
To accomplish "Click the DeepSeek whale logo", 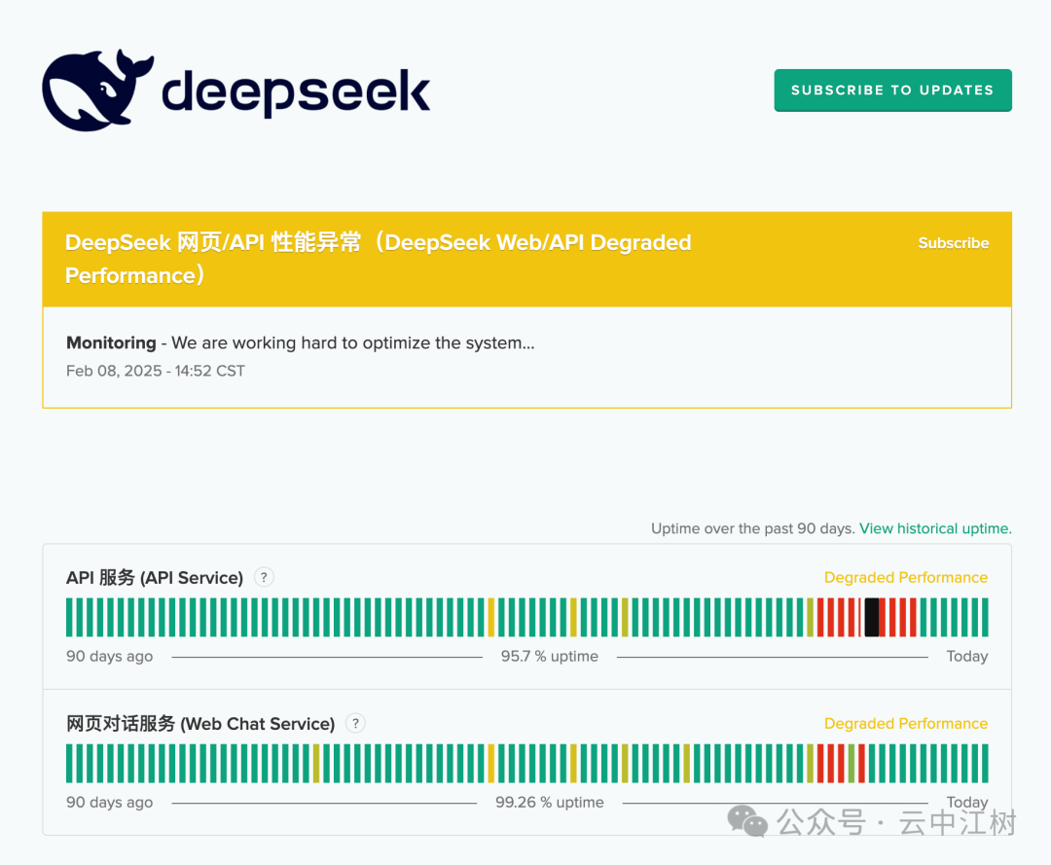I will 98,90.
